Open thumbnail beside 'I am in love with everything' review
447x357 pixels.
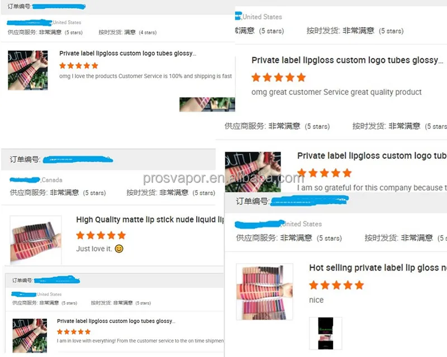(30, 336)
